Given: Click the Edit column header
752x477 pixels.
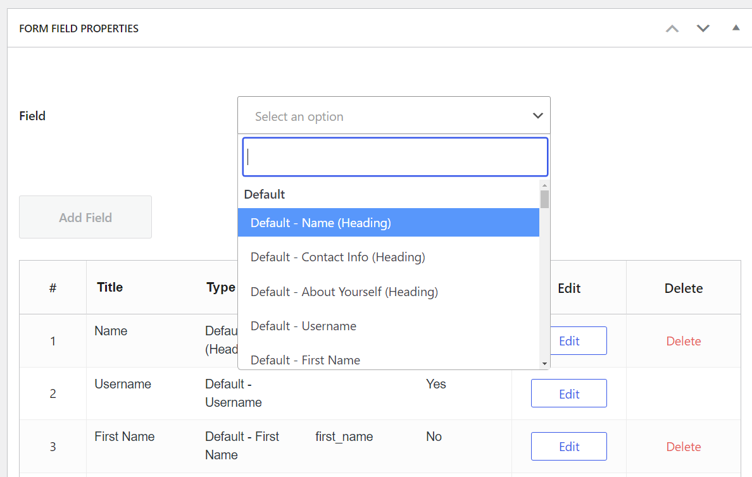Looking at the screenshot, I should (569, 288).
